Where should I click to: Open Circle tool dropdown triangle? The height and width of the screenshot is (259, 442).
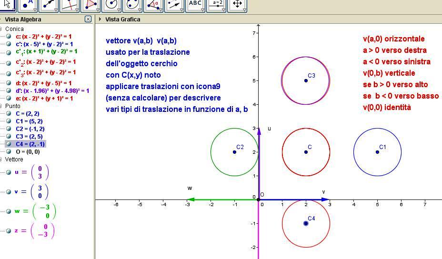119,10
